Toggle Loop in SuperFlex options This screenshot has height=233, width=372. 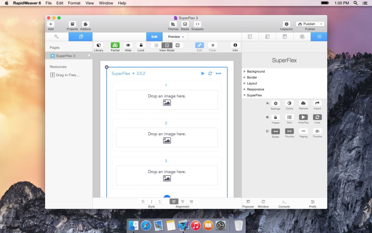(x=317, y=117)
